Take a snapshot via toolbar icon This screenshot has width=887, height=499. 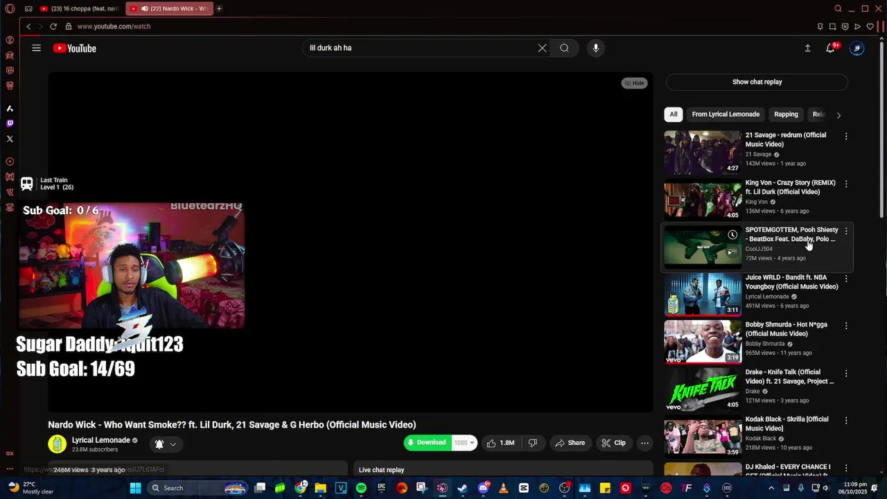click(832, 26)
